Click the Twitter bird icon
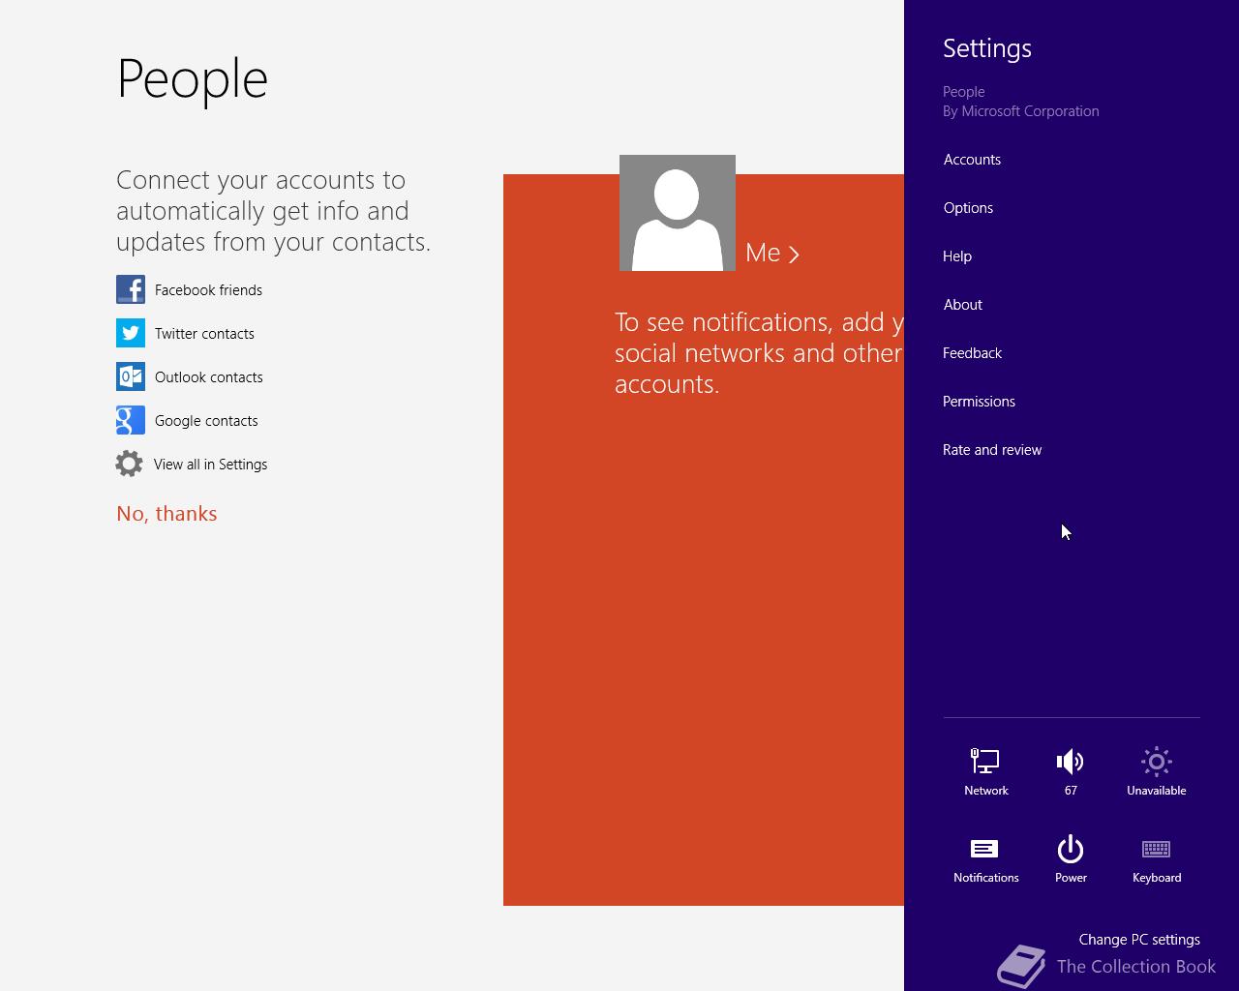The image size is (1239, 991). (131, 333)
